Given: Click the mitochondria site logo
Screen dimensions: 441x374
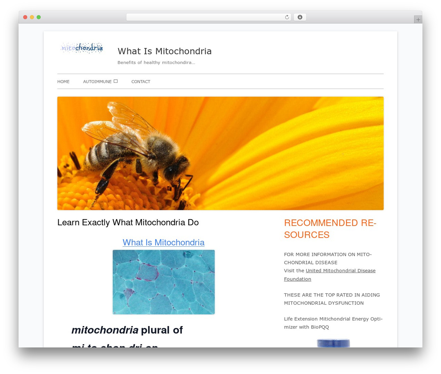Looking at the screenshot, I should [82, 48].
